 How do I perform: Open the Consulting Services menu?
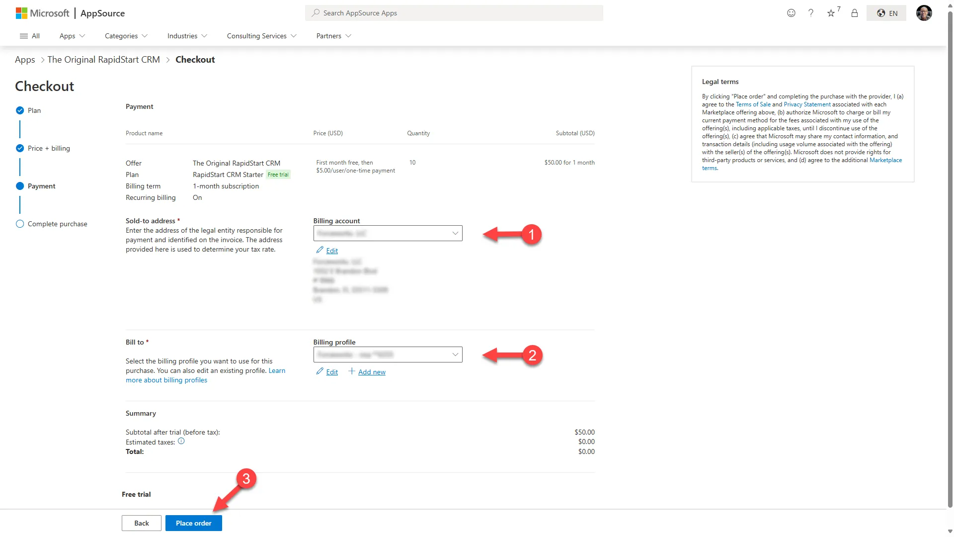[x=261, y=36]
